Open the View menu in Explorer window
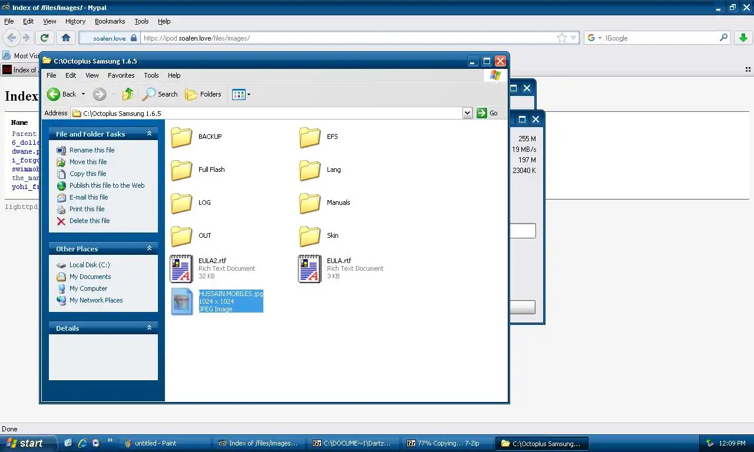Screen dimensions: 754x452 click(x=92, y=75)
